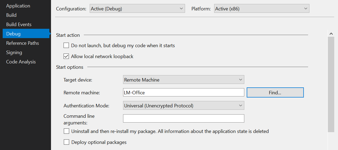Open the Authentication Mode dropdown
338x150 pixels.
(x=183, y=106)
